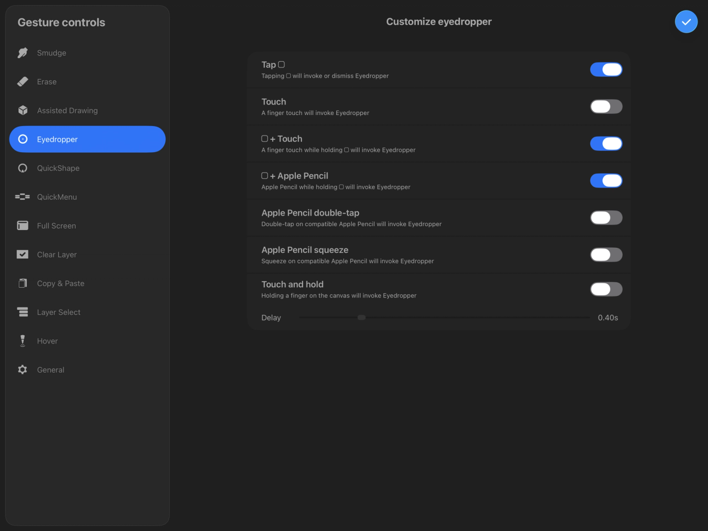
Task: Click the QuickMenu icon
Action: [23, 197]
